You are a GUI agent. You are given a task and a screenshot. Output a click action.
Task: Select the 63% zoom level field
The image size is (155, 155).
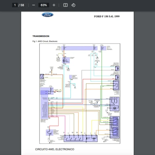[x=44, y=5]
